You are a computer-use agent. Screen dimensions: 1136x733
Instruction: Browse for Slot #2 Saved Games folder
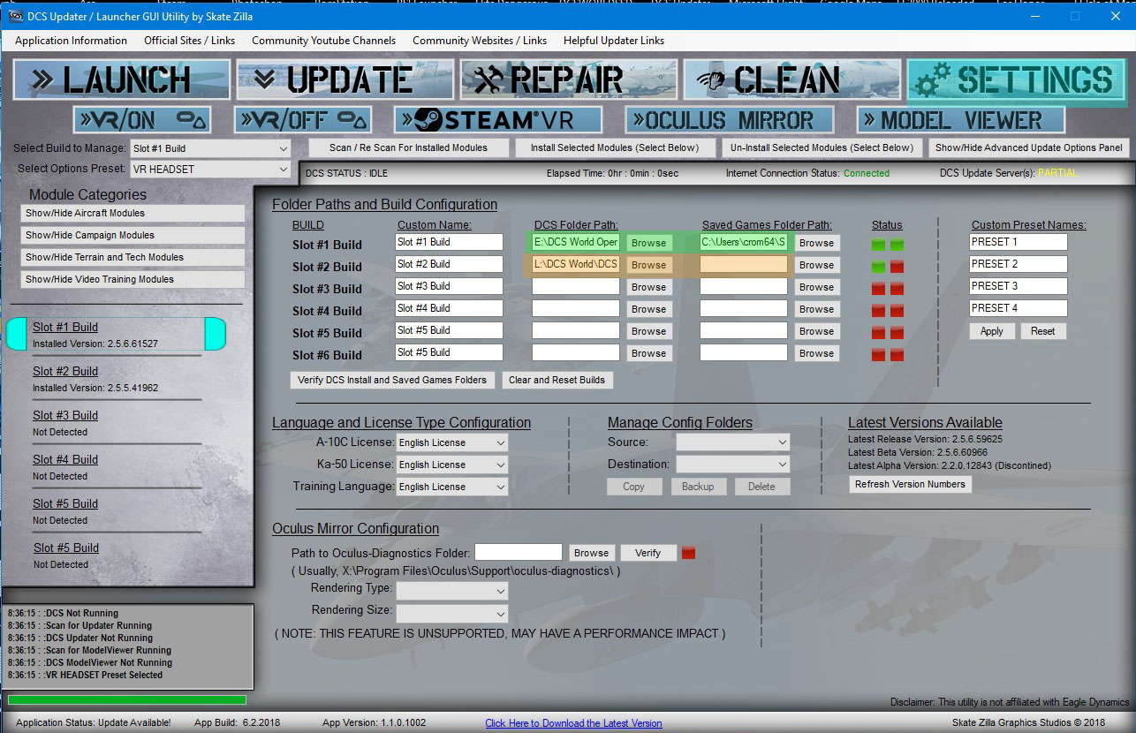[816, 265]
